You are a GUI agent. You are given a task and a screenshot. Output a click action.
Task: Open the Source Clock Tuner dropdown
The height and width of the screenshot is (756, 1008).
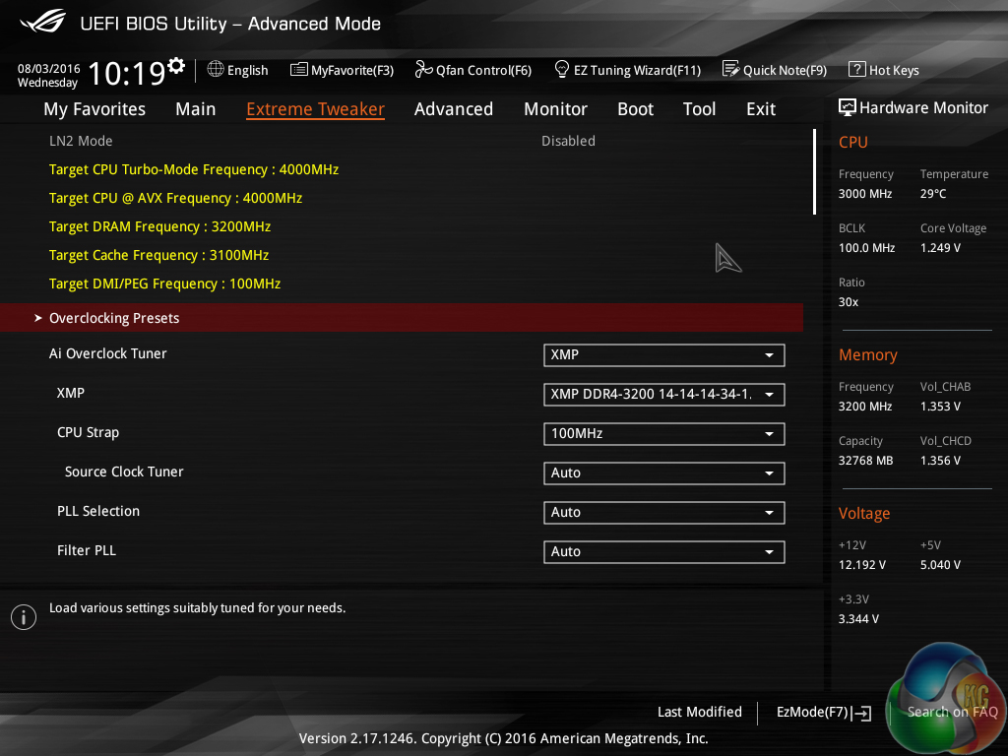coord(663,473)
